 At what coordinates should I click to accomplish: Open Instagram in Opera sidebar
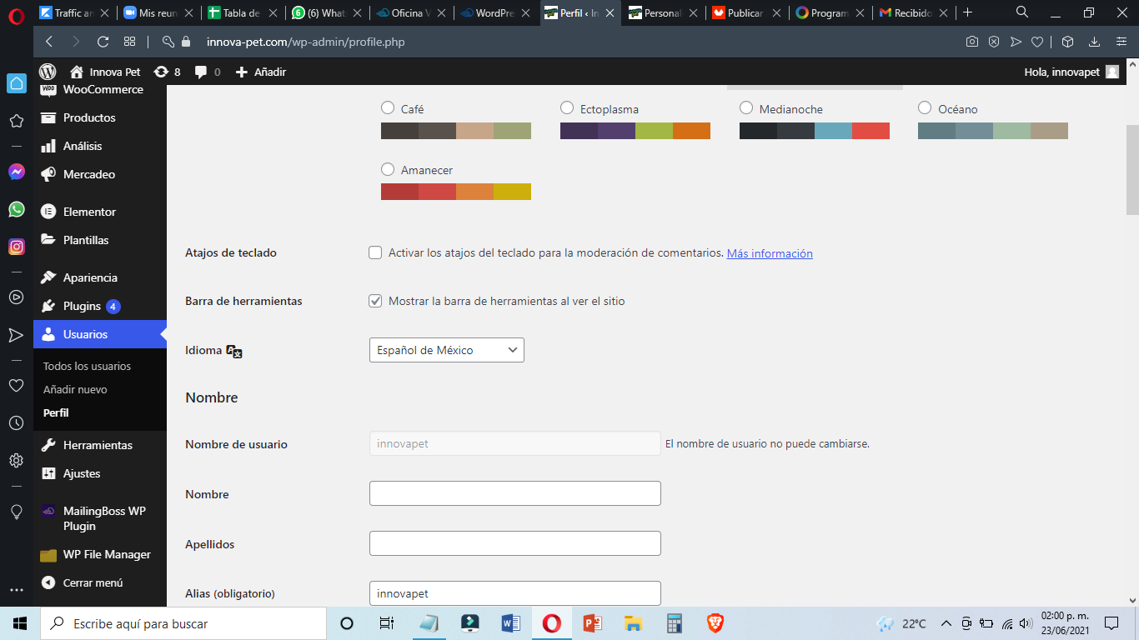coord(17,247)
